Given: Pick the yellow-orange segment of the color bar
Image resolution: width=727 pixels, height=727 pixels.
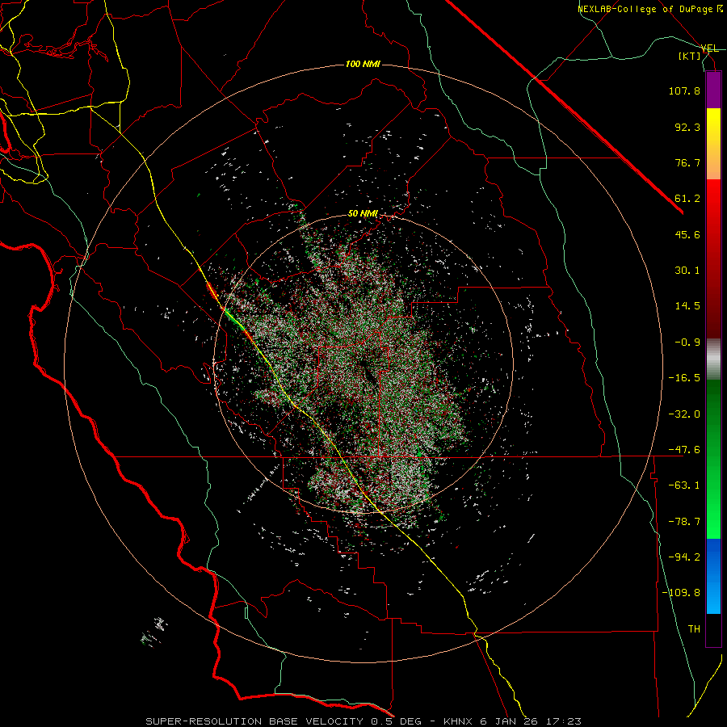Looking at the screenshot, I should (713, 144).
